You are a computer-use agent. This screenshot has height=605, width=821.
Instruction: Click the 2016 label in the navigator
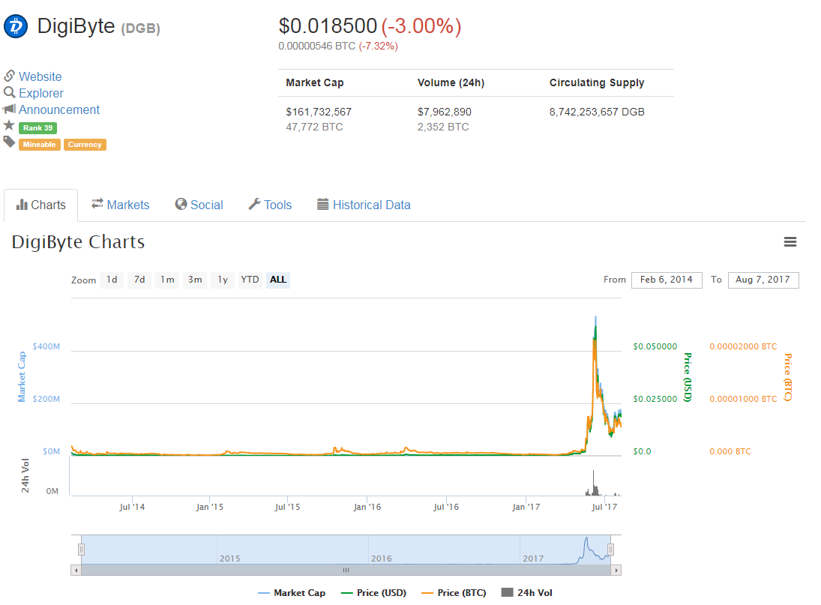tap(381, 559)
